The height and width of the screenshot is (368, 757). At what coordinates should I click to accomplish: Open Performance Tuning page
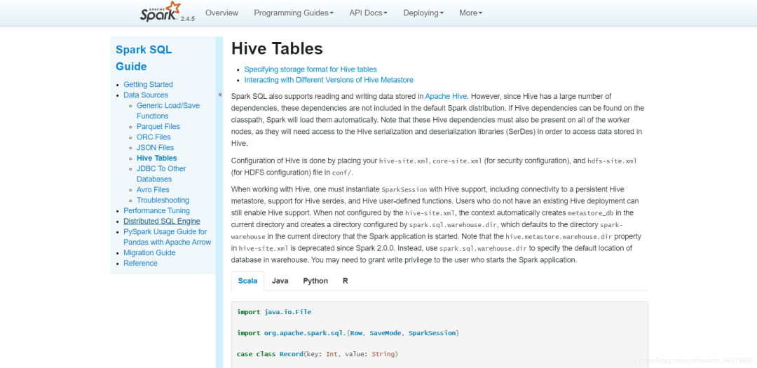coord(156,210)
